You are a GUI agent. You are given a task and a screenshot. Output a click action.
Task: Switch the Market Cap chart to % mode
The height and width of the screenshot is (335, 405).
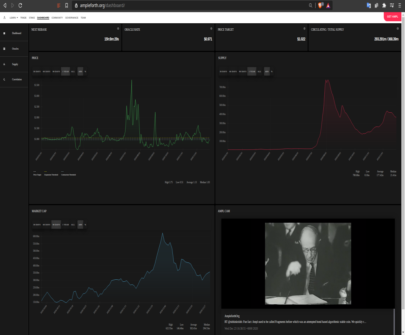(85, 225)
